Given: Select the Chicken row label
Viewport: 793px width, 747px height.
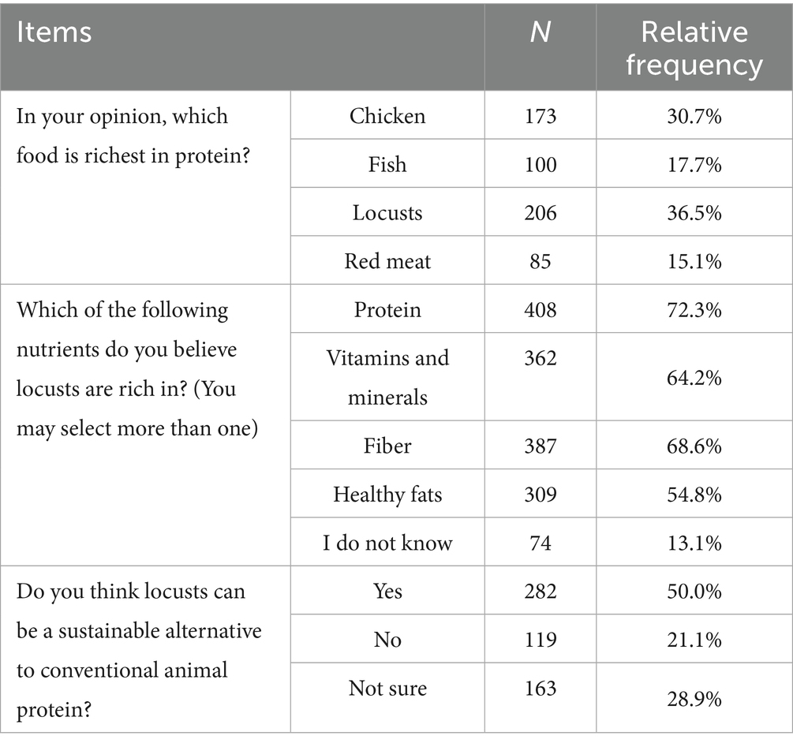Looking at the screenshot, I should tap(387, 116).
